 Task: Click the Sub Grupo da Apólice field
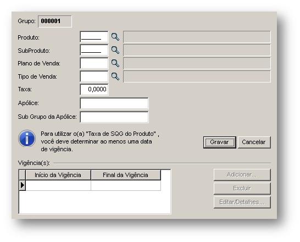tap(114, 117)
